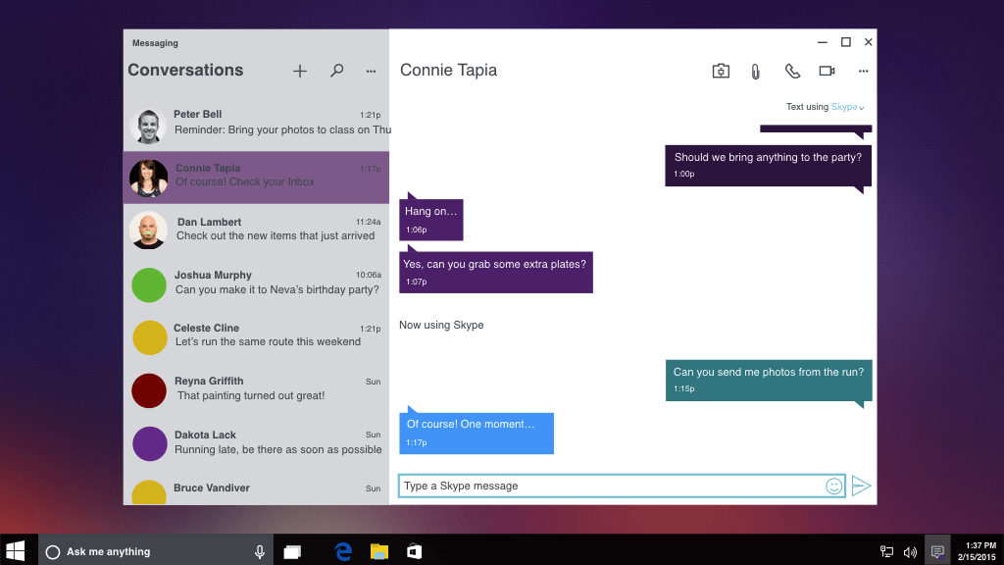
Task: Launch Edge browser from taskbar
Action: coord(343,551)
